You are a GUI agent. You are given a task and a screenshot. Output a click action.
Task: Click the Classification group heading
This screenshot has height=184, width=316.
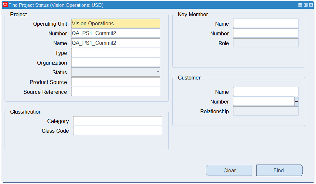[x=26, y=112]
